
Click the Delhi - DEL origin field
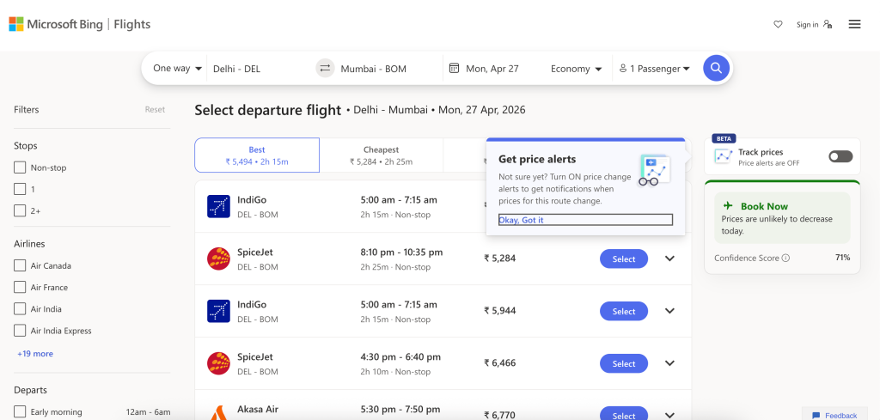[260, 69]
